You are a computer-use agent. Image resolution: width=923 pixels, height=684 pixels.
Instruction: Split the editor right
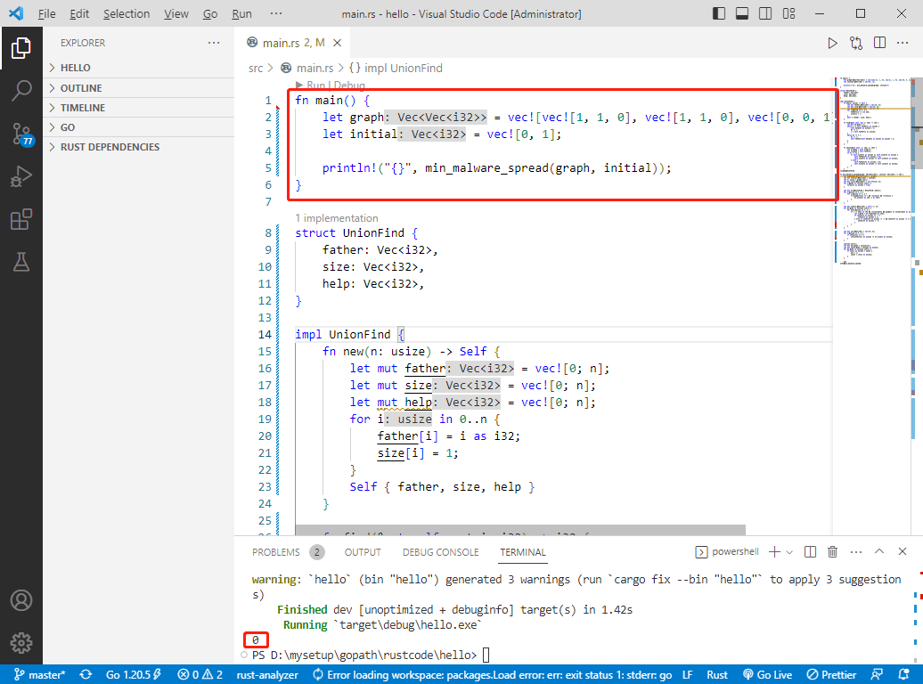[879, 43]
